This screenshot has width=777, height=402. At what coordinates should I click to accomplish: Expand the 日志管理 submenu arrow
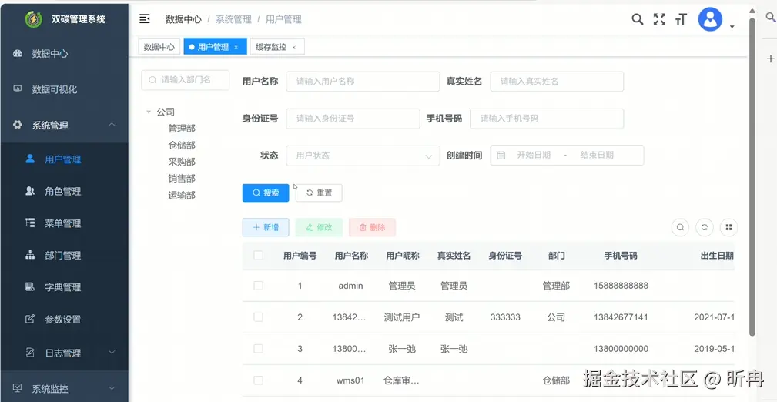(112, 353)
